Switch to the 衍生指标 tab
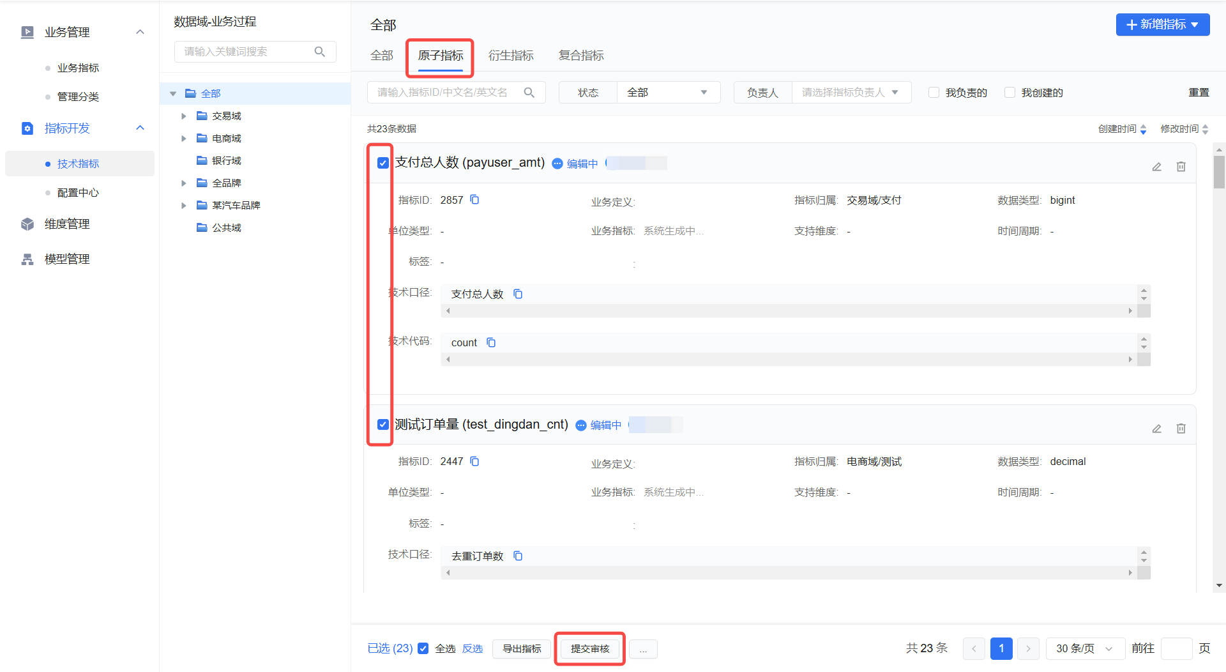The image size is (1226, 672). (x=510, y=56)
